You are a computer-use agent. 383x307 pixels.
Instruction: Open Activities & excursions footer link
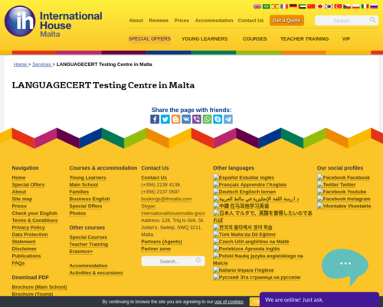pos(96,273)
